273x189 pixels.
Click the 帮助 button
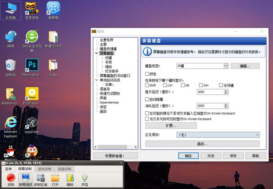point(256,156)
